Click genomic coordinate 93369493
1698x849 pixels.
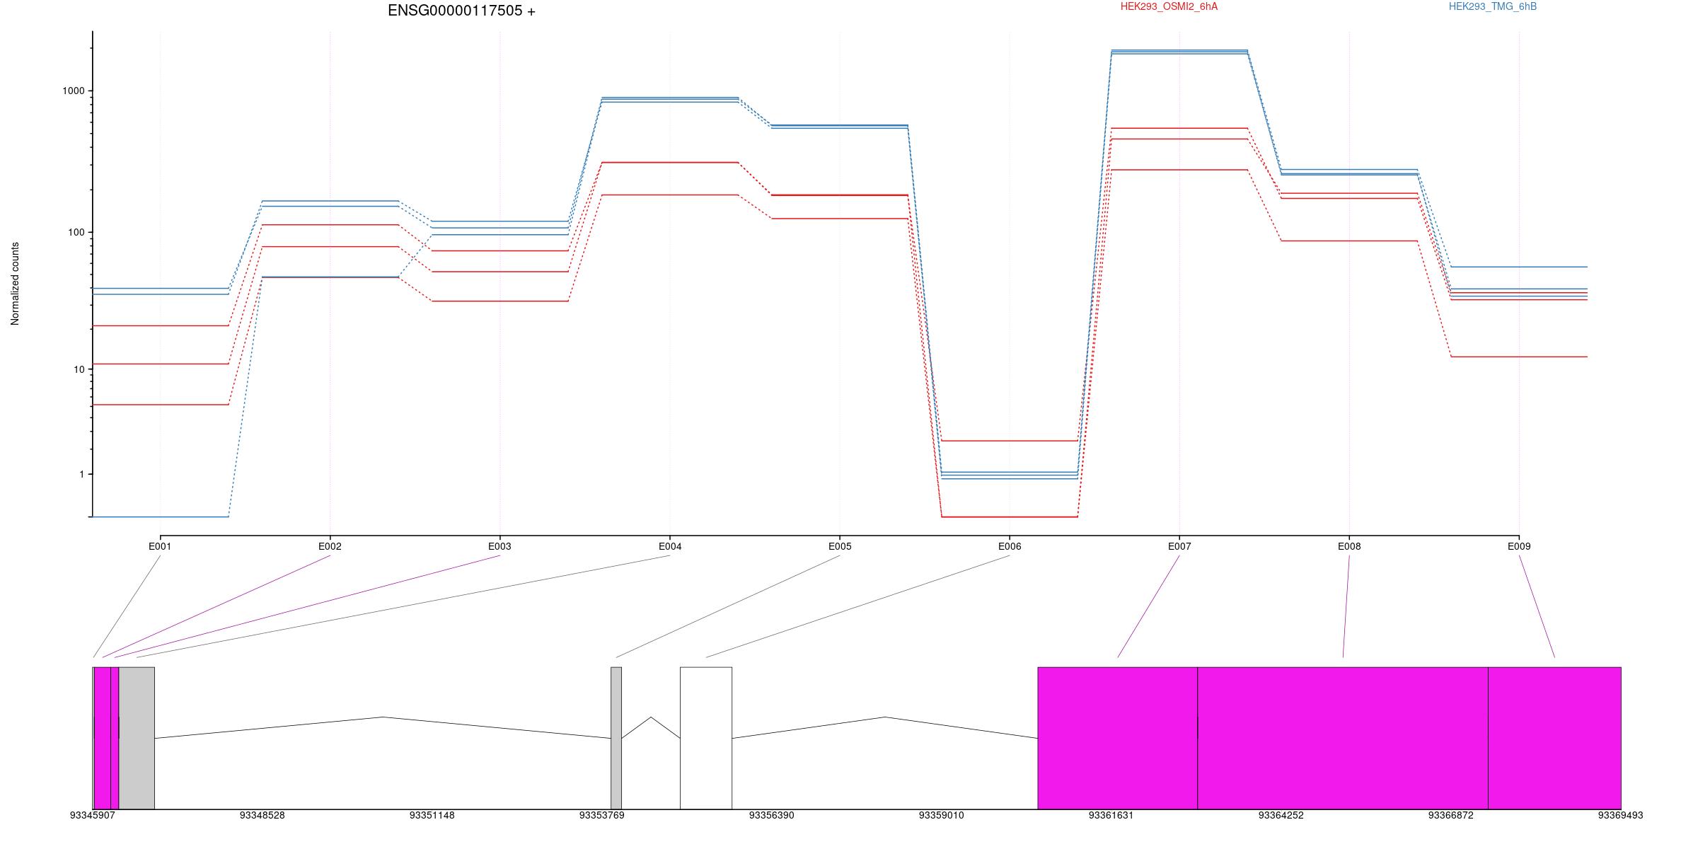point(1621,815)
